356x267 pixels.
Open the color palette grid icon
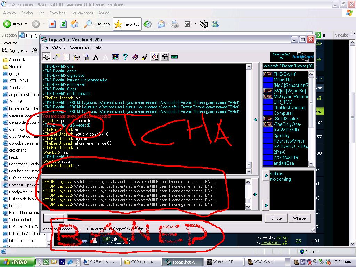[115, 57]
